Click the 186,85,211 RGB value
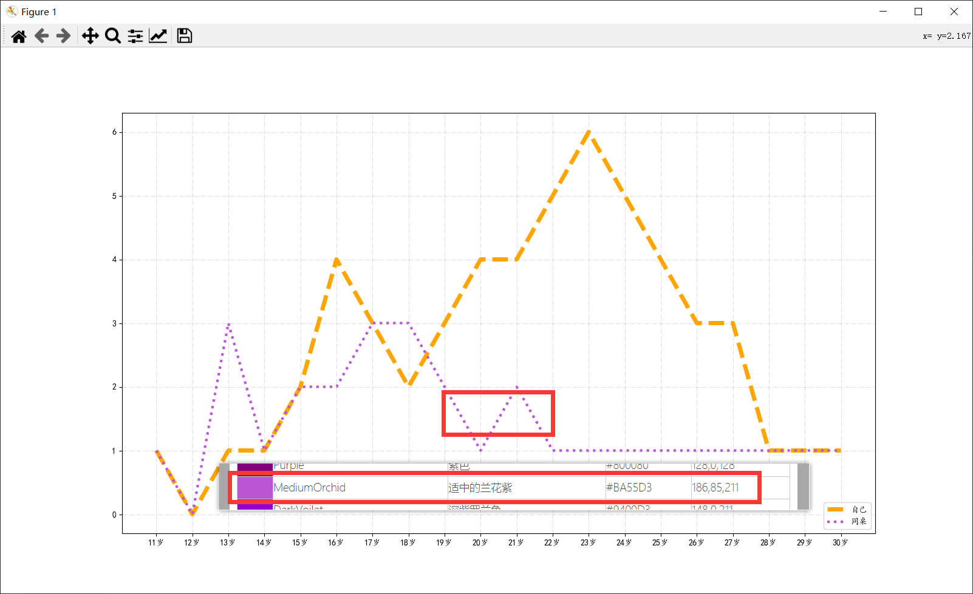This screenshot has width=973, height=594. [715, 488]
